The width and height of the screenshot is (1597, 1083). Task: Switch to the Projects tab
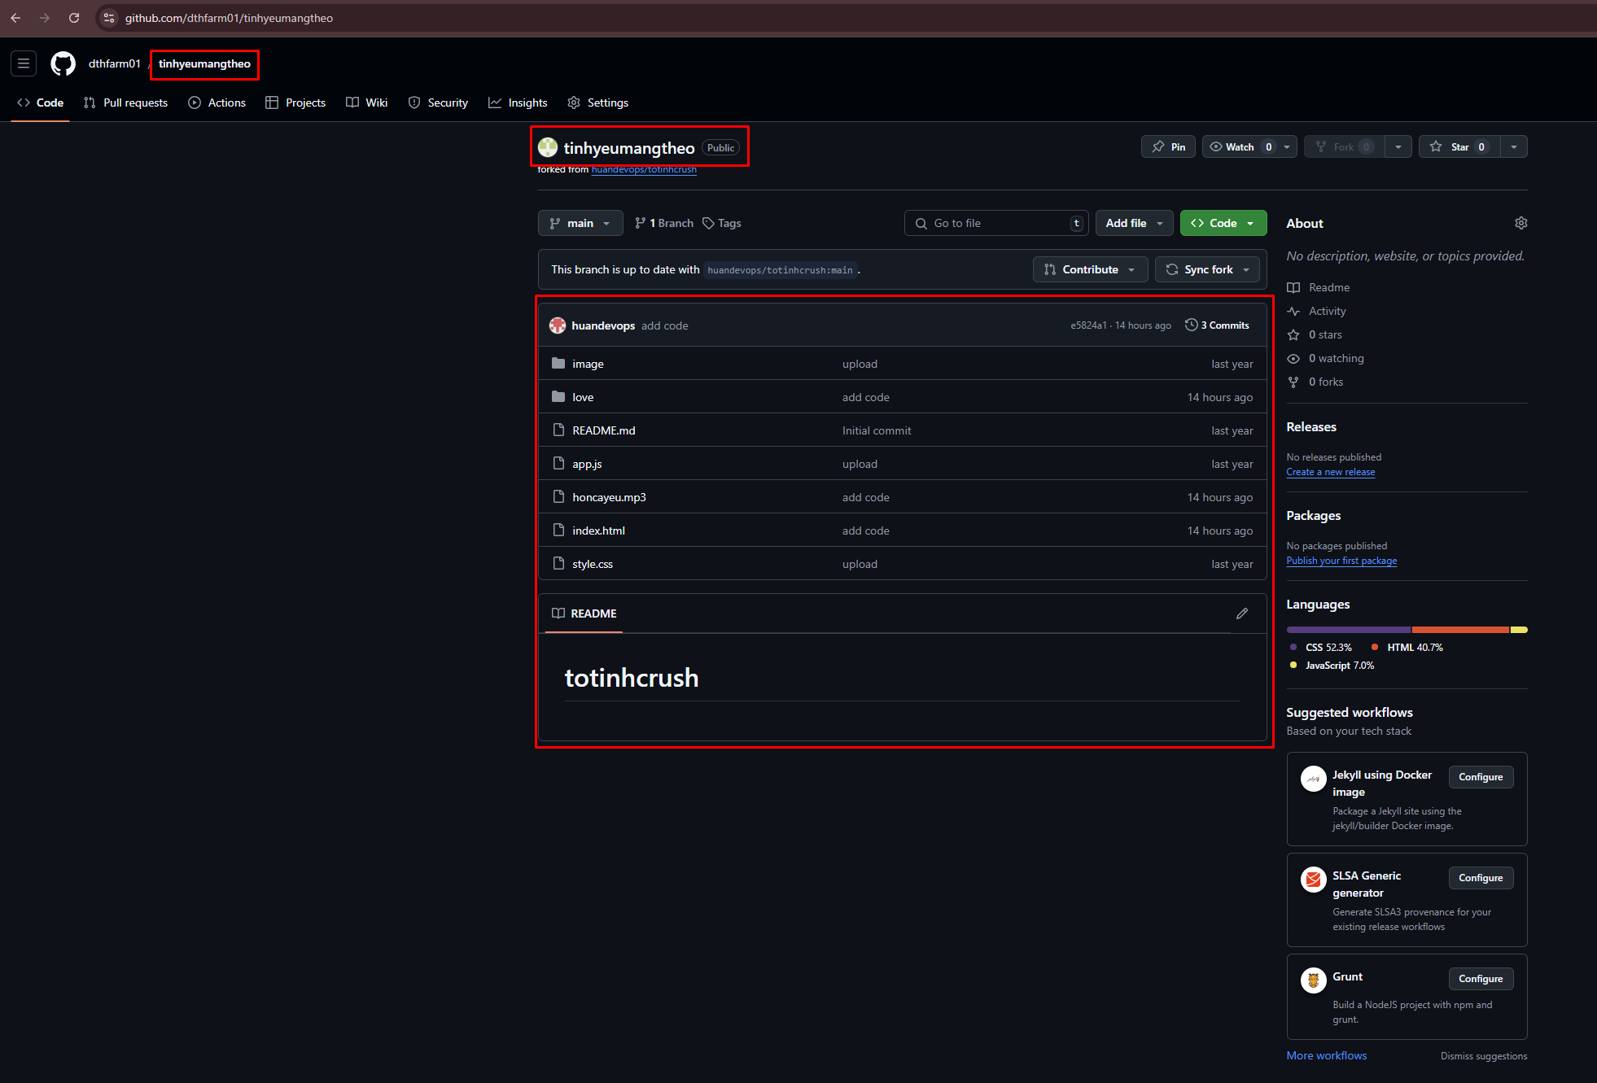295,103
